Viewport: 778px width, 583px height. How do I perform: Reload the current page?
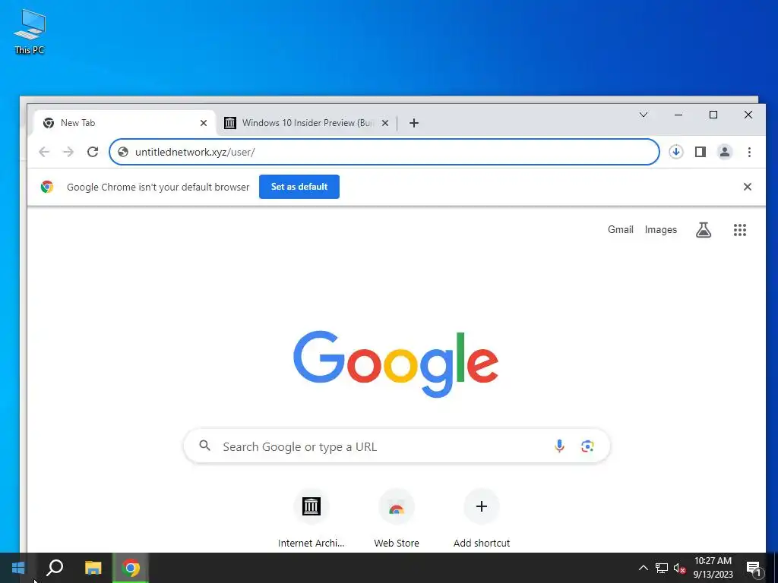[93, 152]
